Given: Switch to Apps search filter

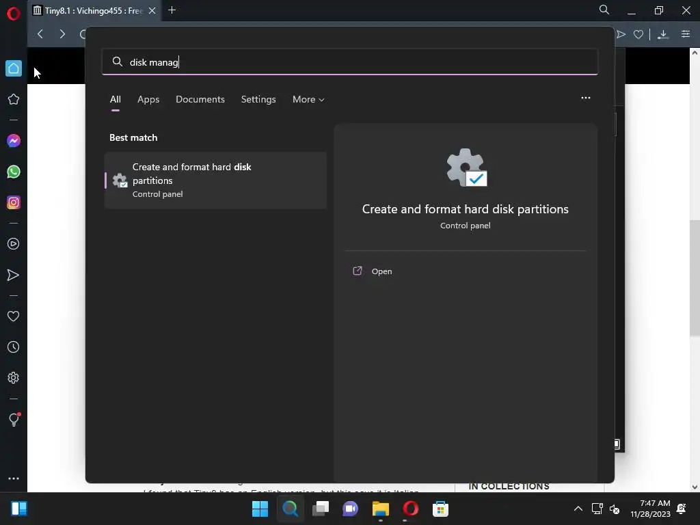Looking at the screenshot, I should tap(148, 99).
